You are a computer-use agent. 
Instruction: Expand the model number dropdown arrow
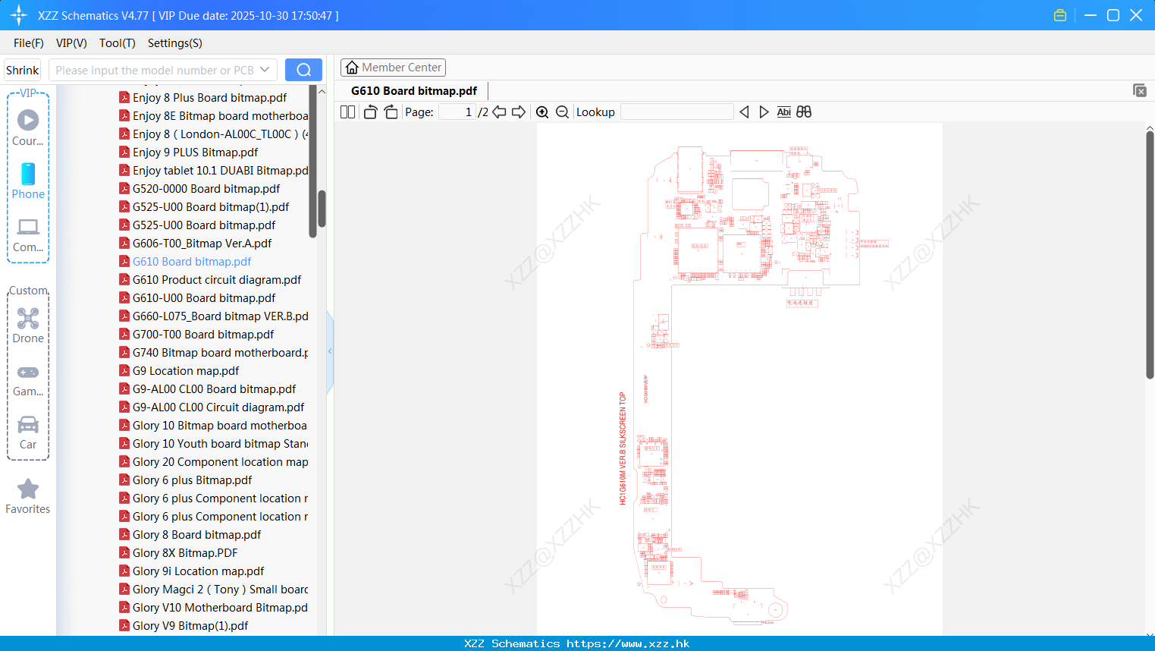point(265,70)
